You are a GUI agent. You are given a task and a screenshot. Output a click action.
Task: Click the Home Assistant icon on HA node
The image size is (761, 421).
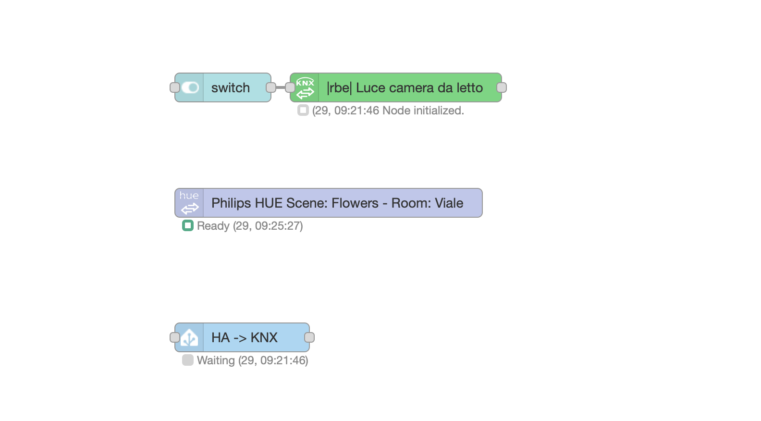tap(189, 337)
